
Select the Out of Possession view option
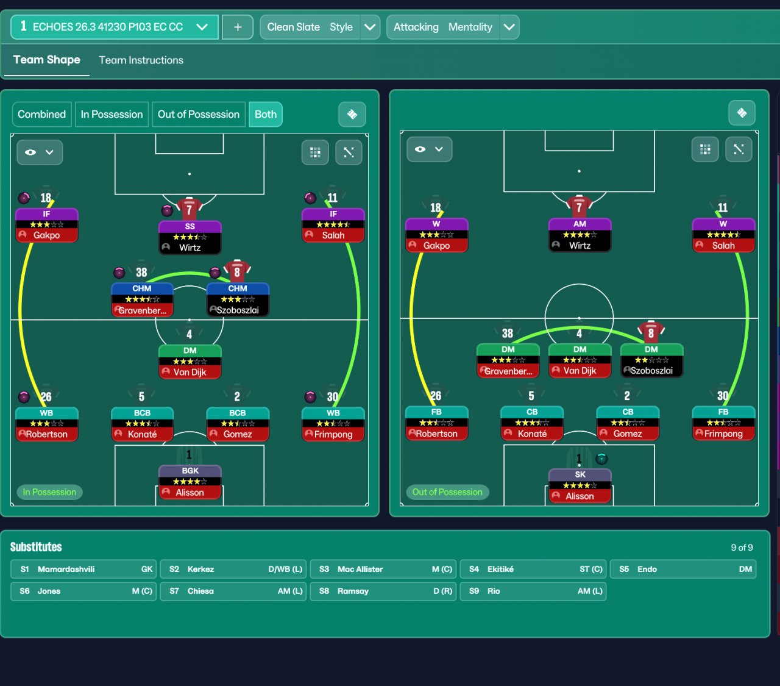click(199, 114)
